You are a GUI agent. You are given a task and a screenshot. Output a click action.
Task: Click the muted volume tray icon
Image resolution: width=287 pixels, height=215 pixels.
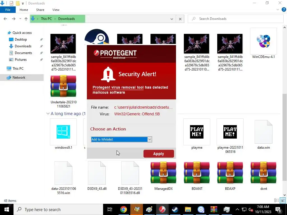point(251,209)
